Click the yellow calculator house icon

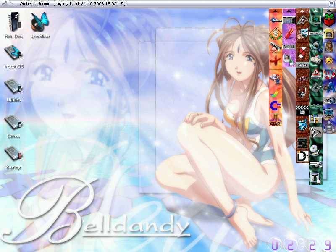[329, 34]
